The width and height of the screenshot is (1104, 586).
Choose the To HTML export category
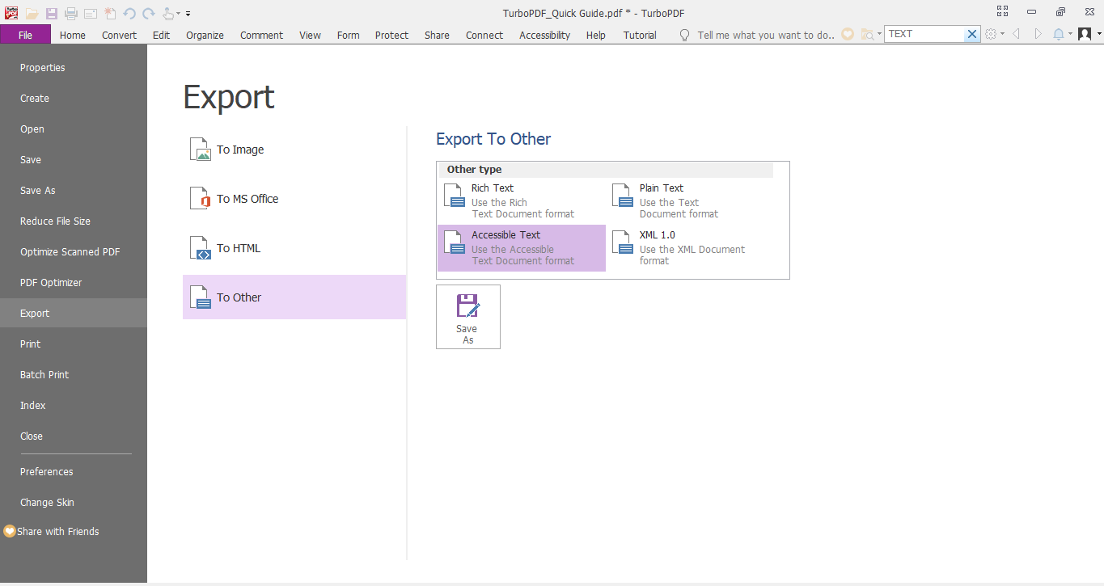[238, 248]
